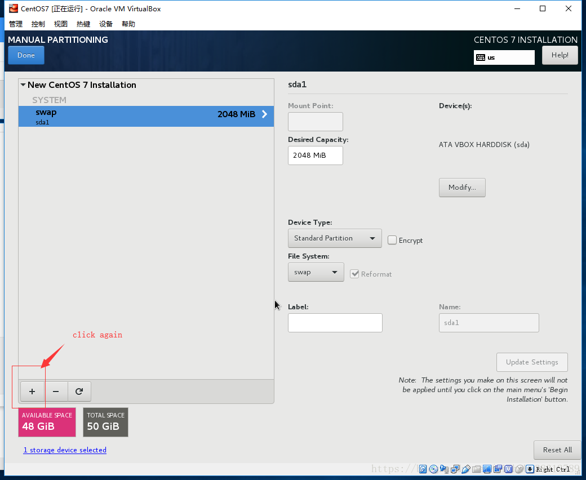
Task: Click the keyboard capture arrow indicator icon
Action: point(530,469)
